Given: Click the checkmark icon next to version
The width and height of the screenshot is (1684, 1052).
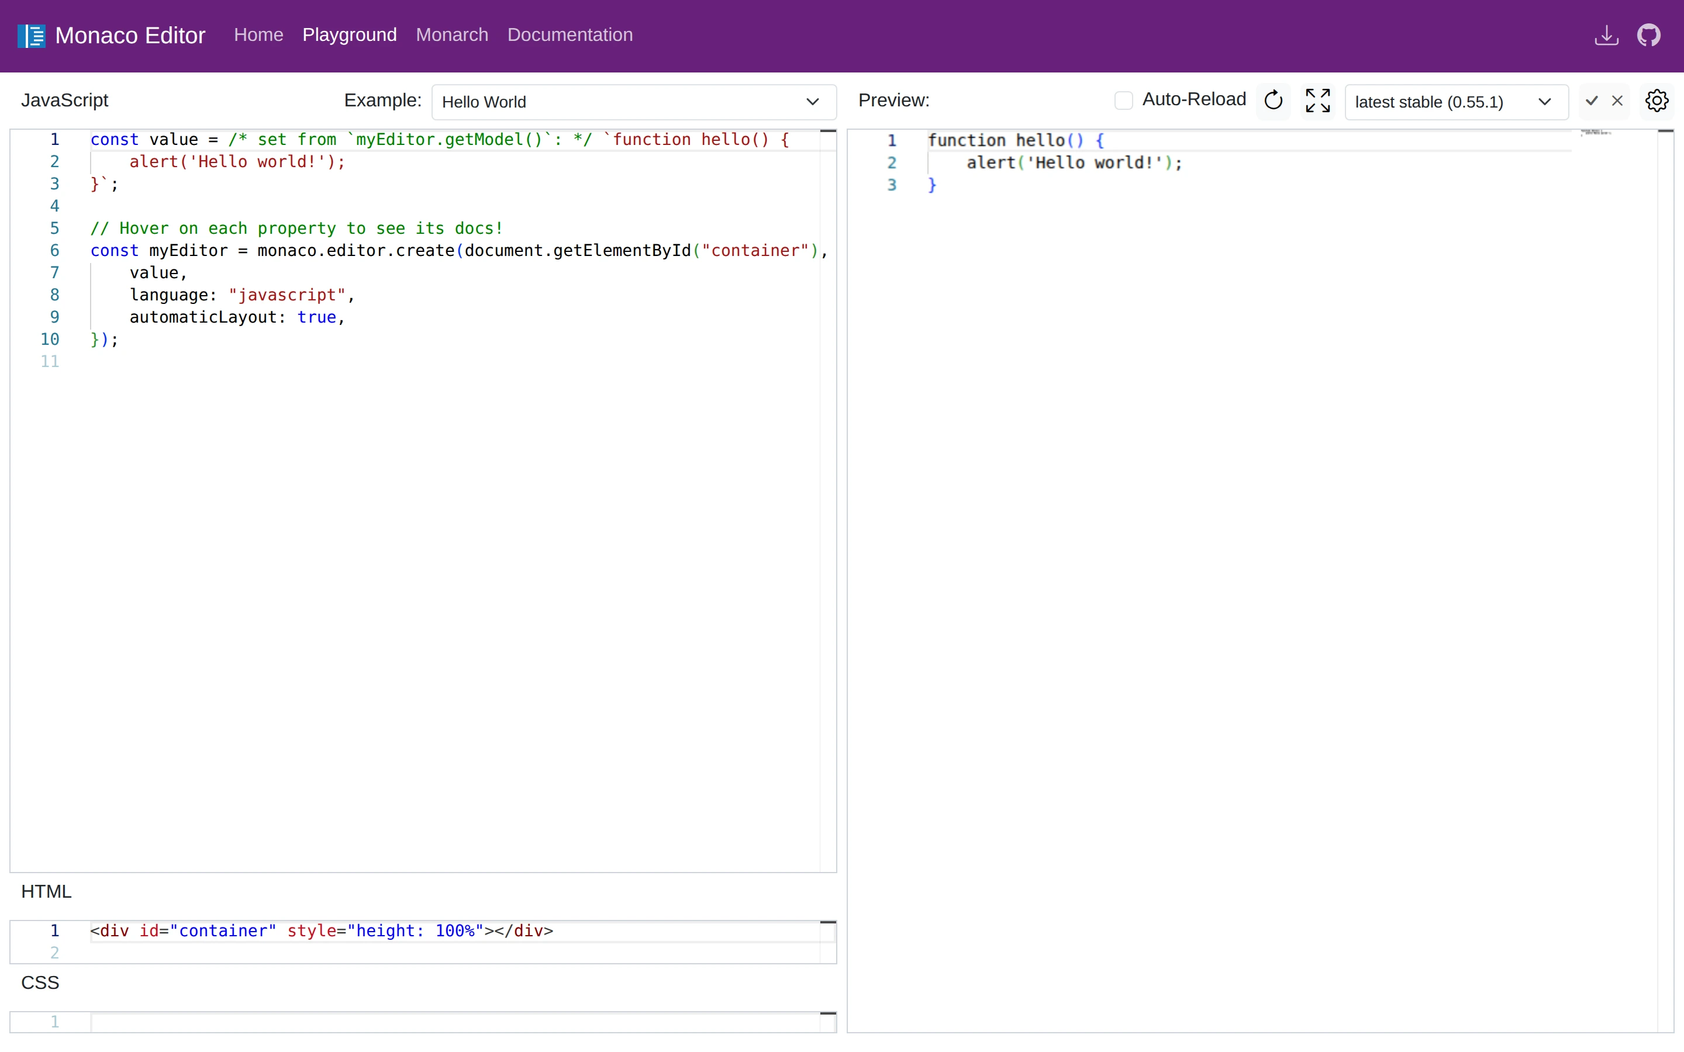Looking at the screenshot, I should 1592,101.
